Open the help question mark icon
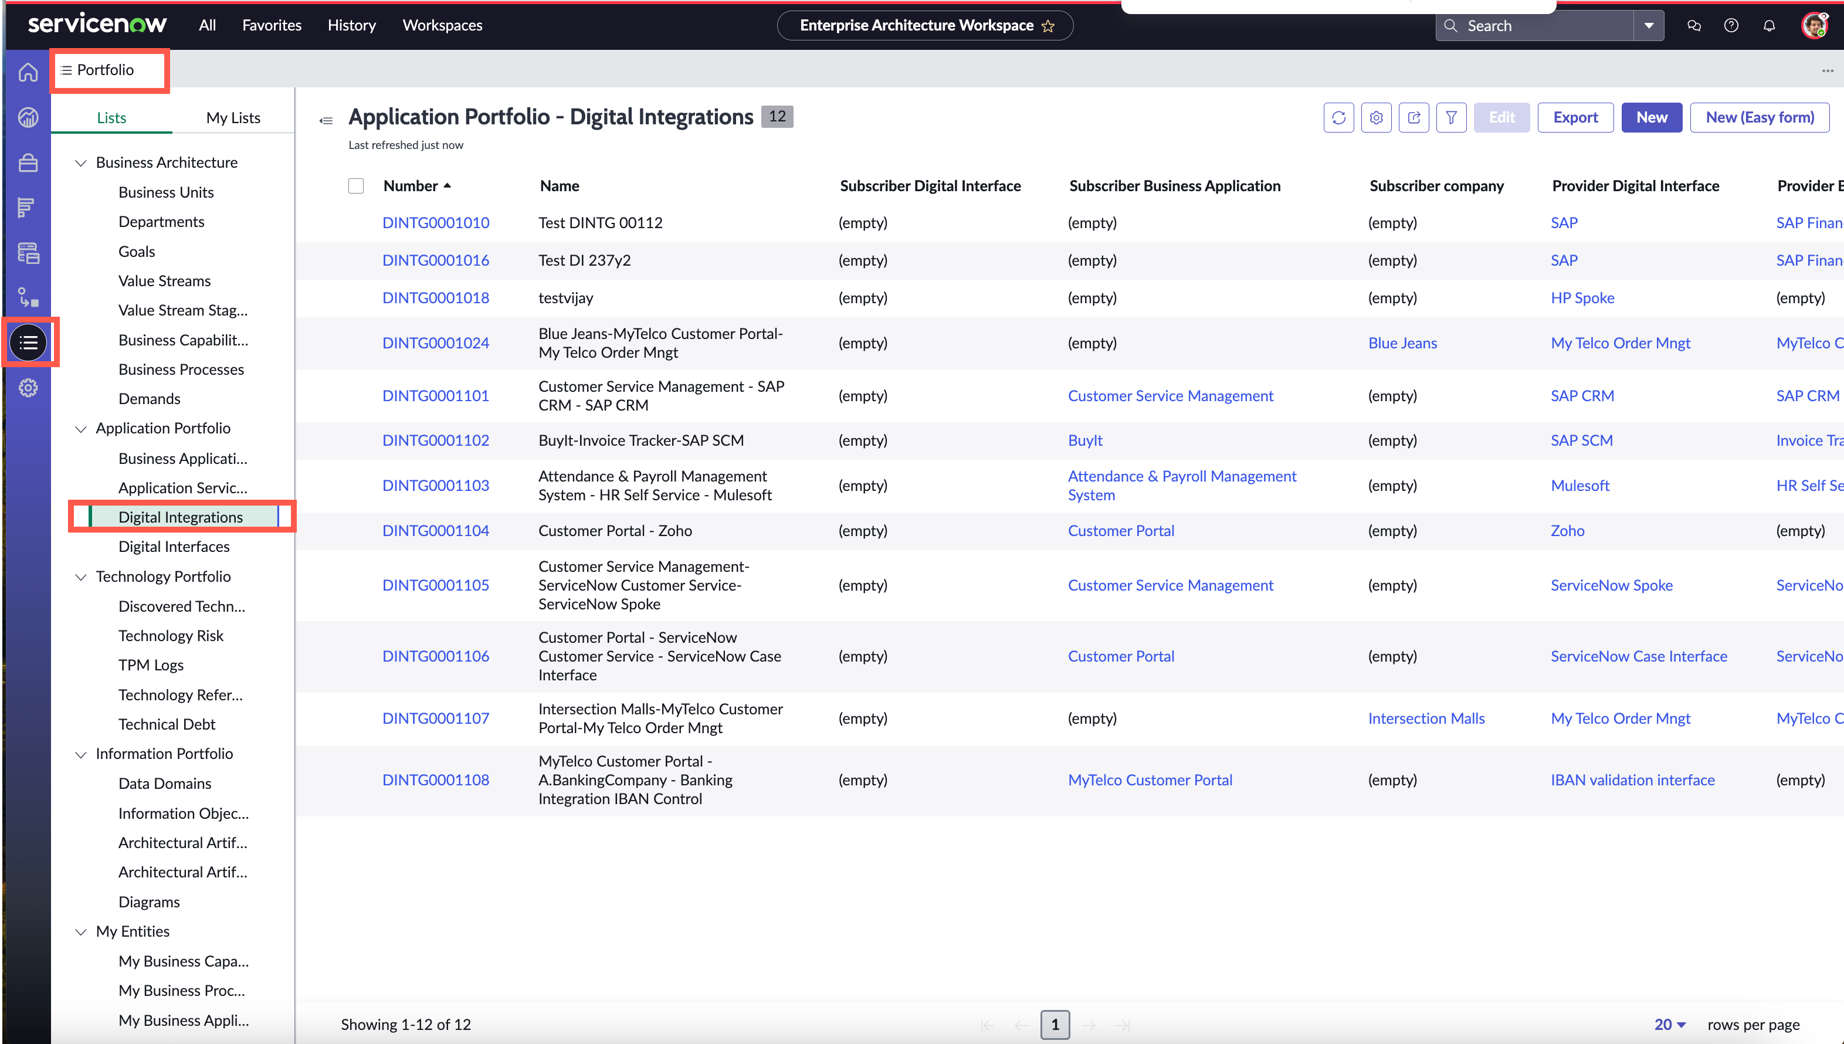This screenshot has height=1044, width=1844. 1731,26
